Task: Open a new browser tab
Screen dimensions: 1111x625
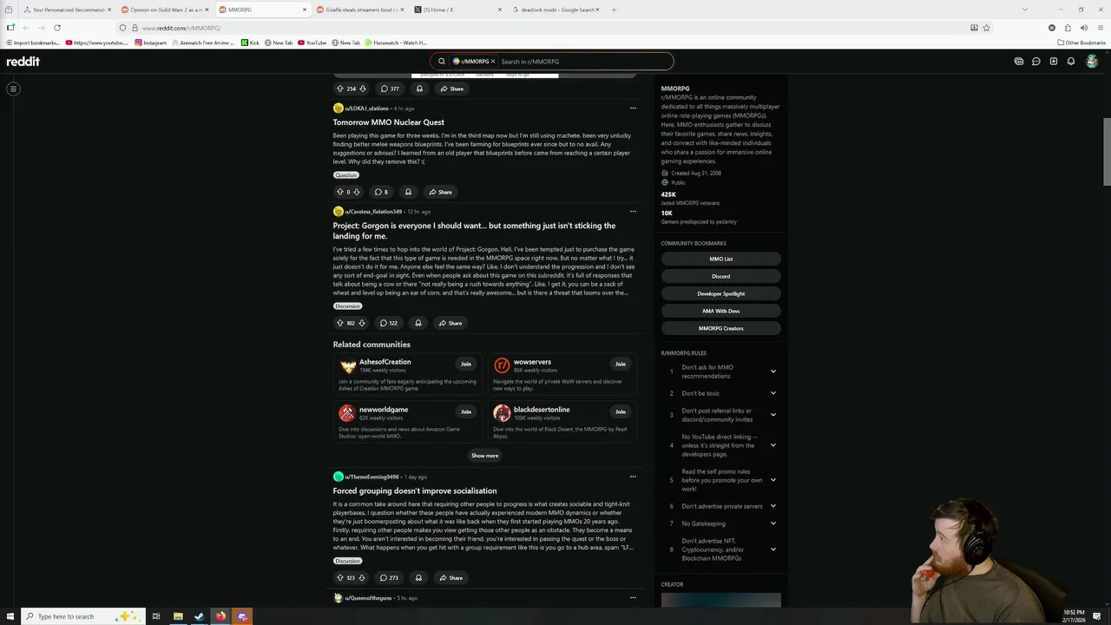Action: [614, 10]
